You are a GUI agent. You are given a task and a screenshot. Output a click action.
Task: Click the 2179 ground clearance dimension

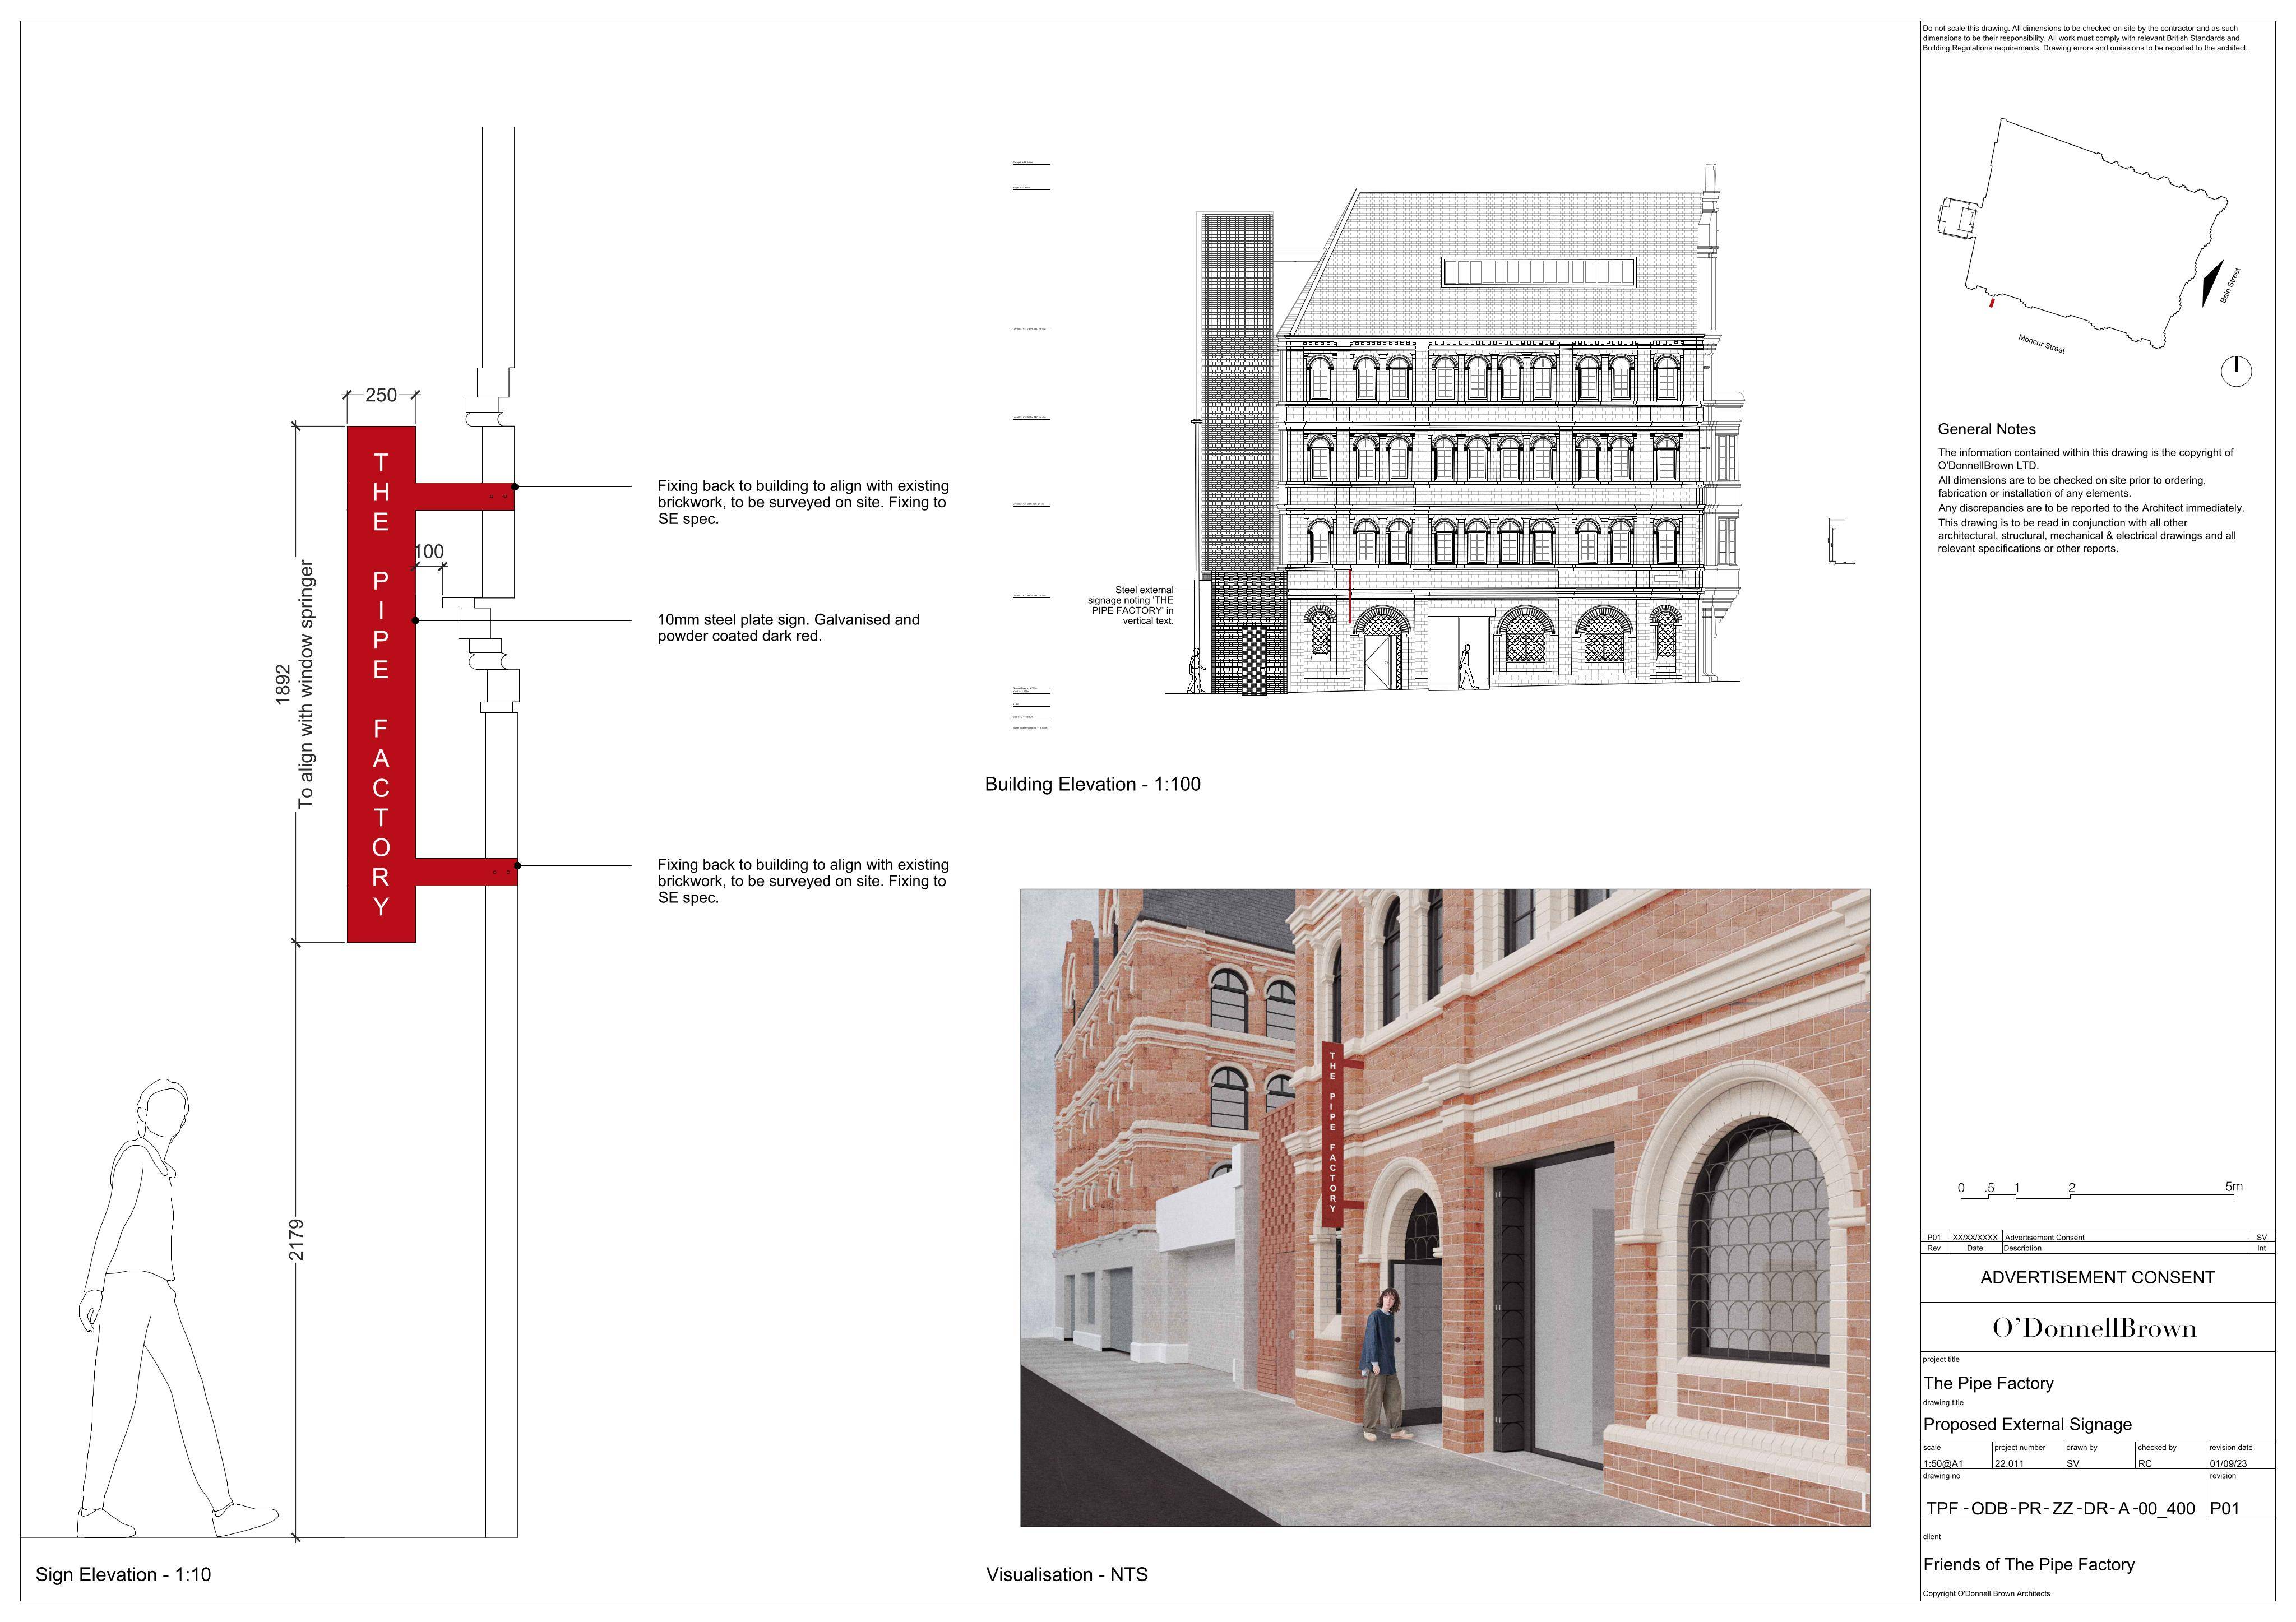point(296,1240)
